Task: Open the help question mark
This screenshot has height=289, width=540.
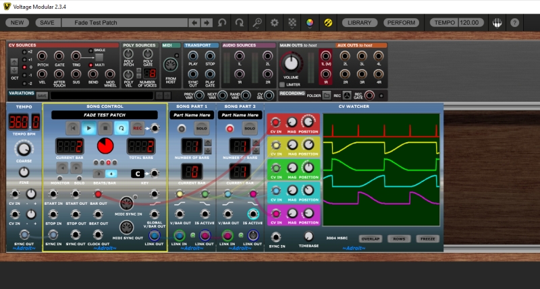Action: point(514,23)
